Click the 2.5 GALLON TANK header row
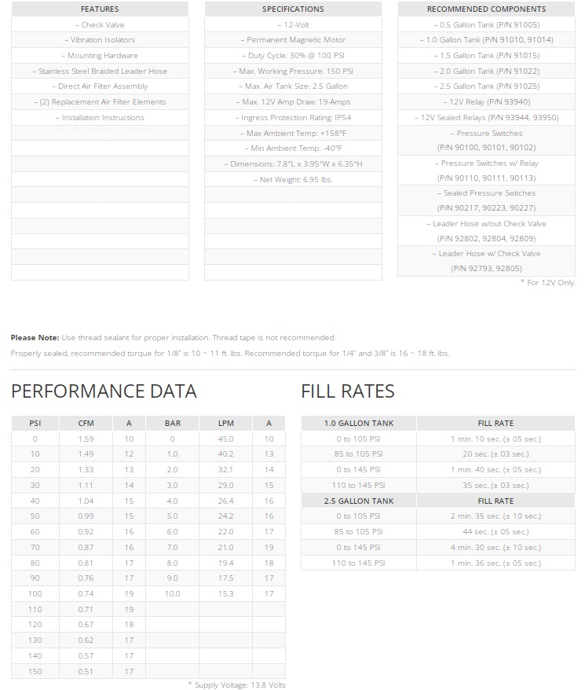The width and height of the screenshot is (585, 690). coord(358,501)
